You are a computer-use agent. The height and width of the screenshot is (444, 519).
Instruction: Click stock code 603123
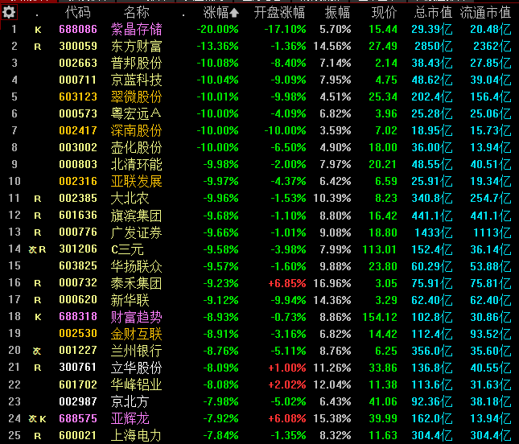coord(78,97)
